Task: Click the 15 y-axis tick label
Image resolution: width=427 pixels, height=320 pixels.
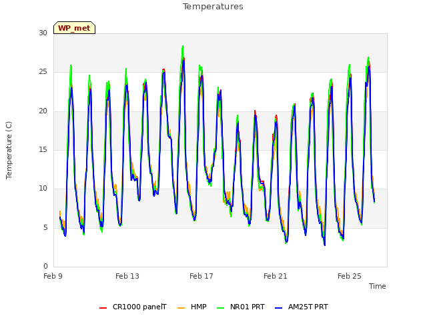Action: click(x=43, y=149)
